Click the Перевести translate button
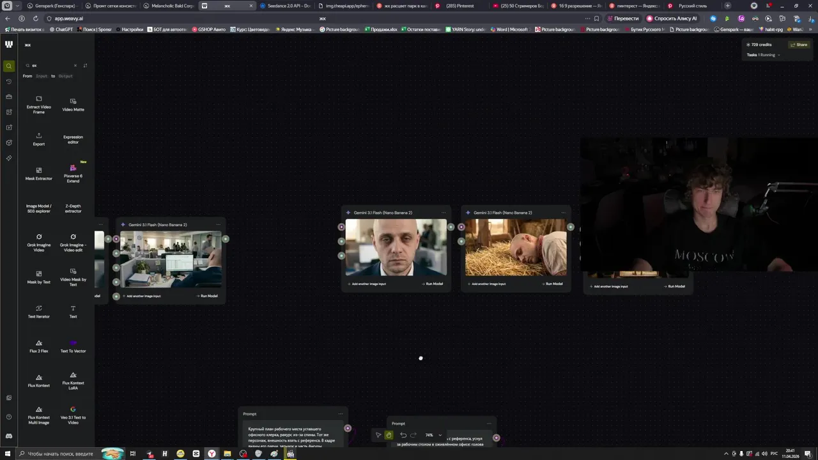 [623, 19]
